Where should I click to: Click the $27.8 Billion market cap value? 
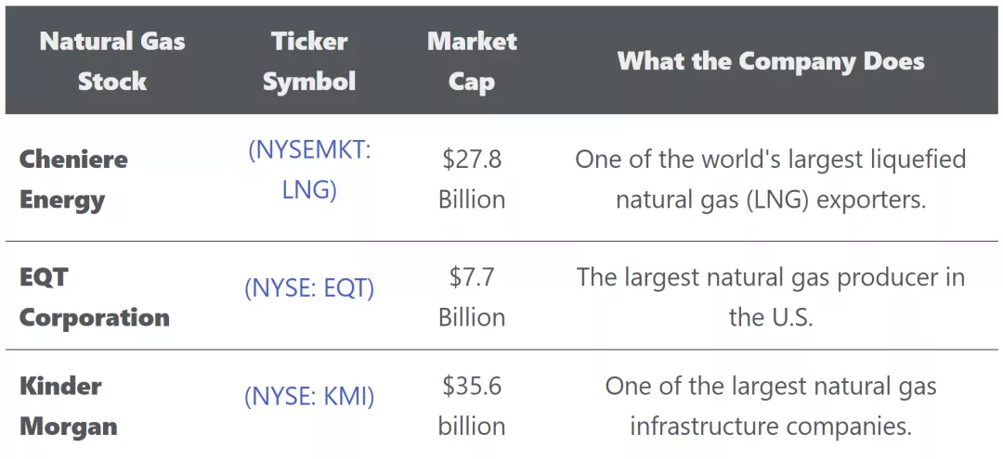(x=472, y=179)
